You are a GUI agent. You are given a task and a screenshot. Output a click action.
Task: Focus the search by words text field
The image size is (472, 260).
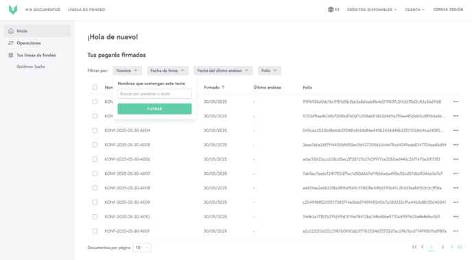pyautogui.click(x=154, y=94)
